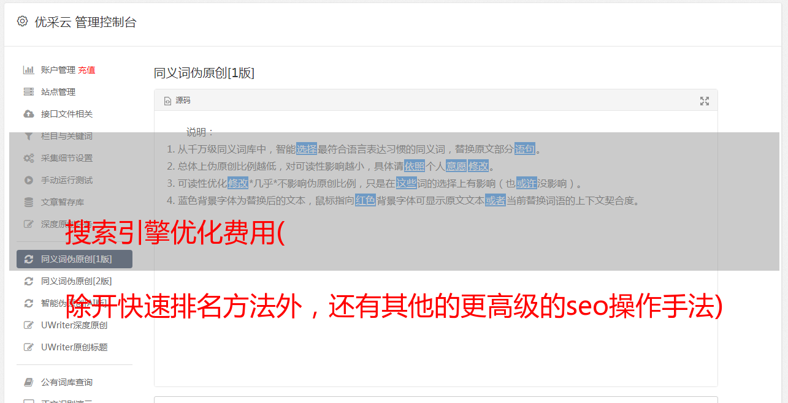Click the 采集细节设置 gears icon
788x403 pixels.
point(28,158)
